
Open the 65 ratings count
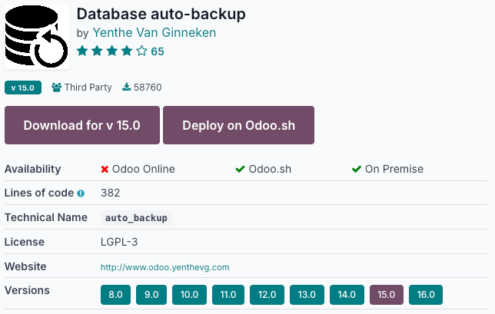[x=158, y=51]
